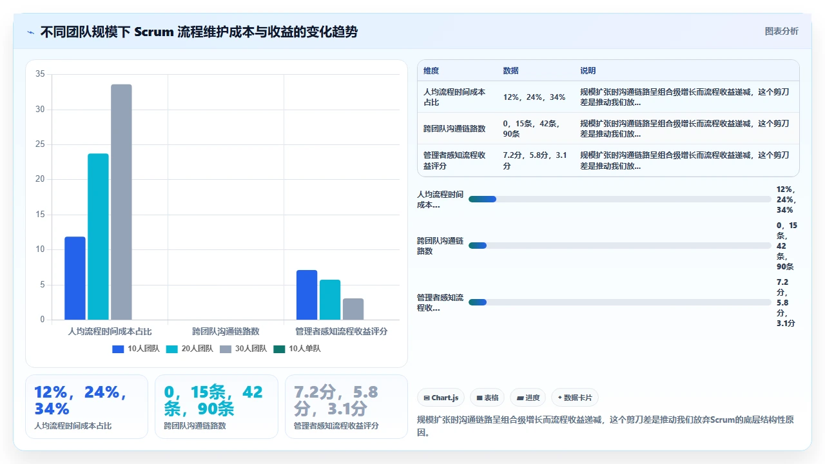Select the 数据卡片 tag
Screen dimensions: 825x464
coord(575,398)
